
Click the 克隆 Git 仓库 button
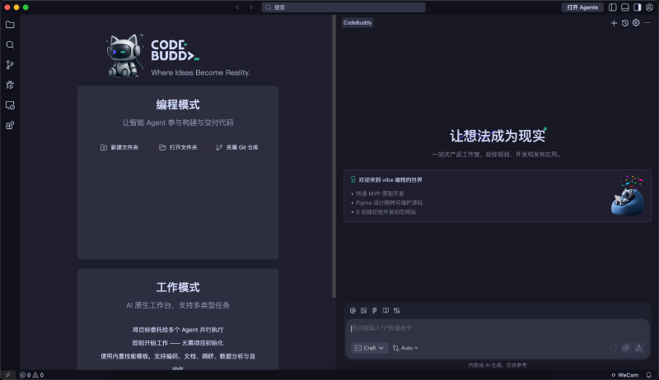pos(237,147)
